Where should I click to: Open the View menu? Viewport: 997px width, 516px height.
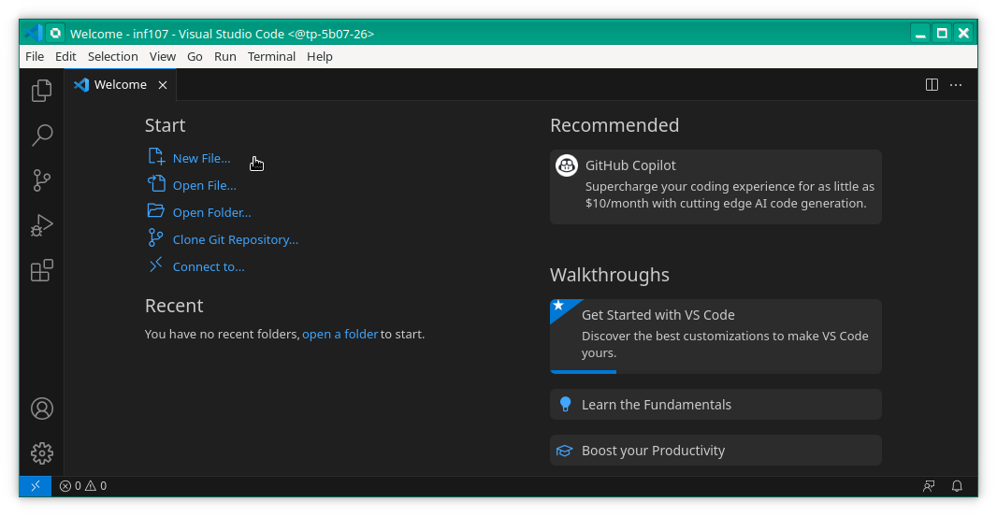point(163,57)
